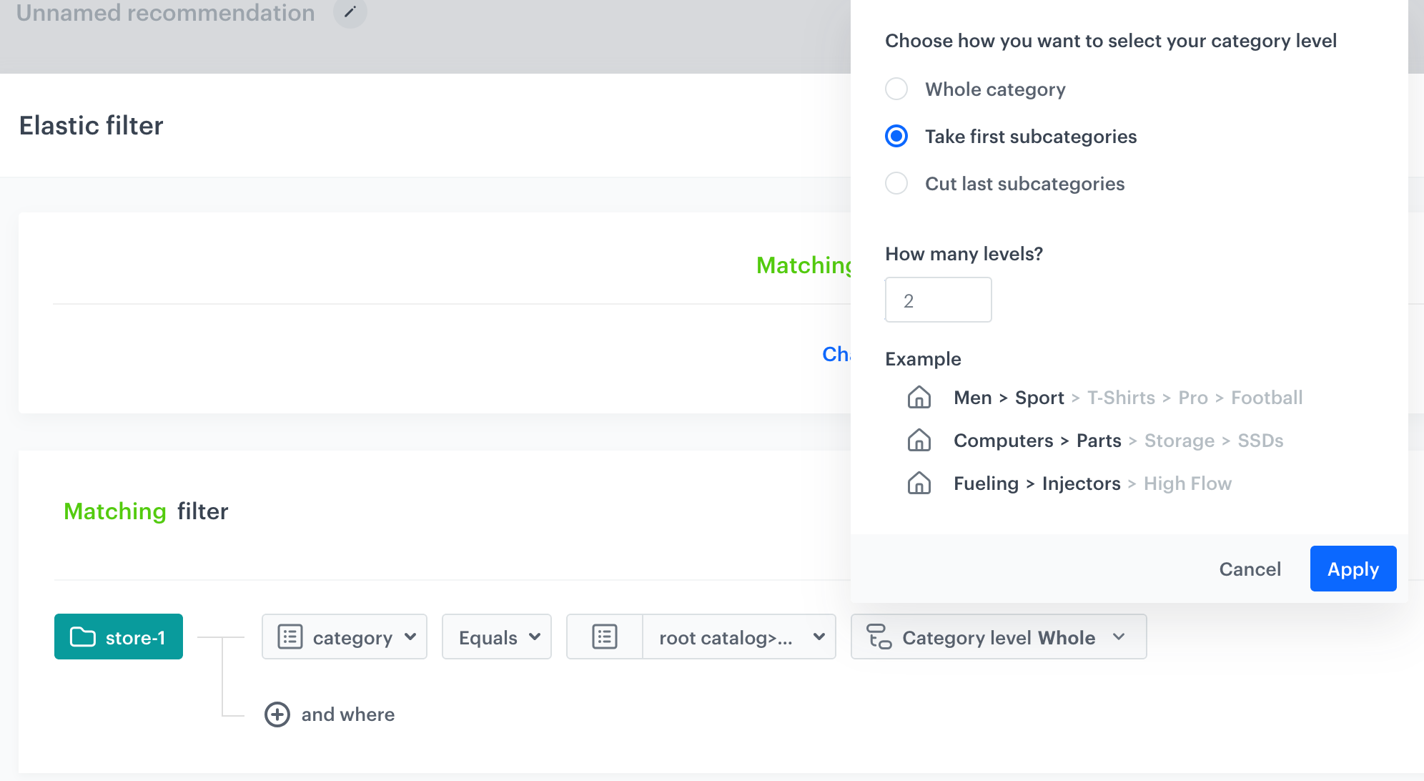Click the list icon inside the category selector
Viewport: 1424px width, 781px height.
click(290, 637)
